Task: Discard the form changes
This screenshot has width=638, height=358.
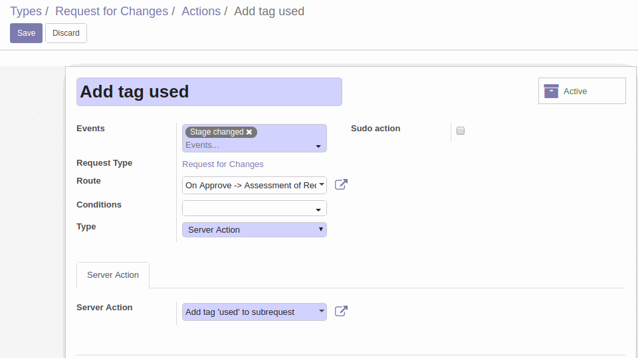Action: [x=66, y=33]
